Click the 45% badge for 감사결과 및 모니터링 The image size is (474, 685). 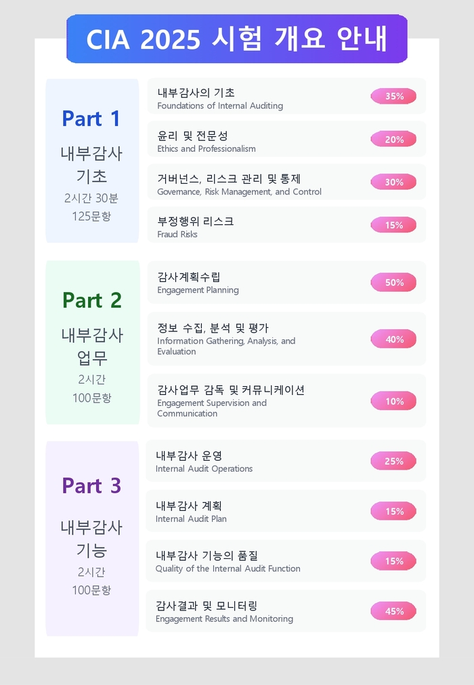[x=393, y=611]
